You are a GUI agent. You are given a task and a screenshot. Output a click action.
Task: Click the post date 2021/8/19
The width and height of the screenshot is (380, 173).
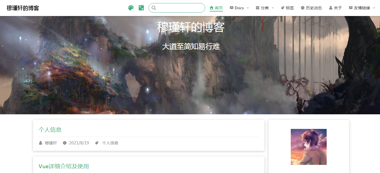pyautogui.click(x=79, y=143)
